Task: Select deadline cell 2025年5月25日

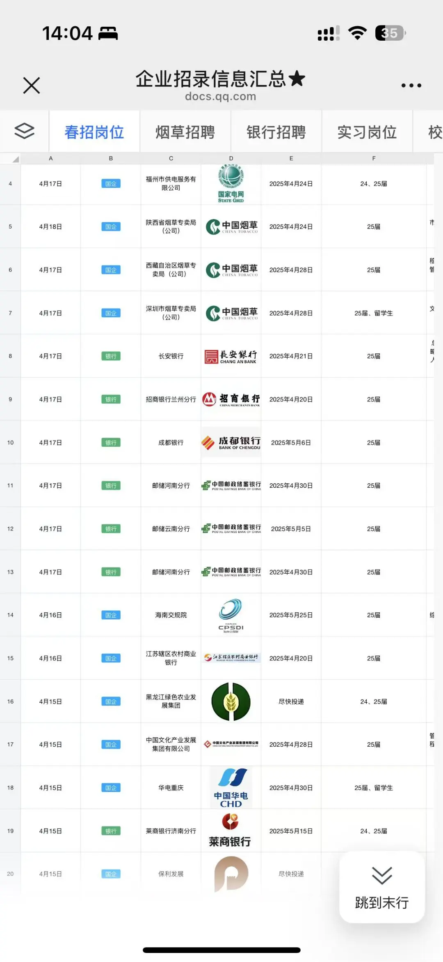Action: point(291,615)
